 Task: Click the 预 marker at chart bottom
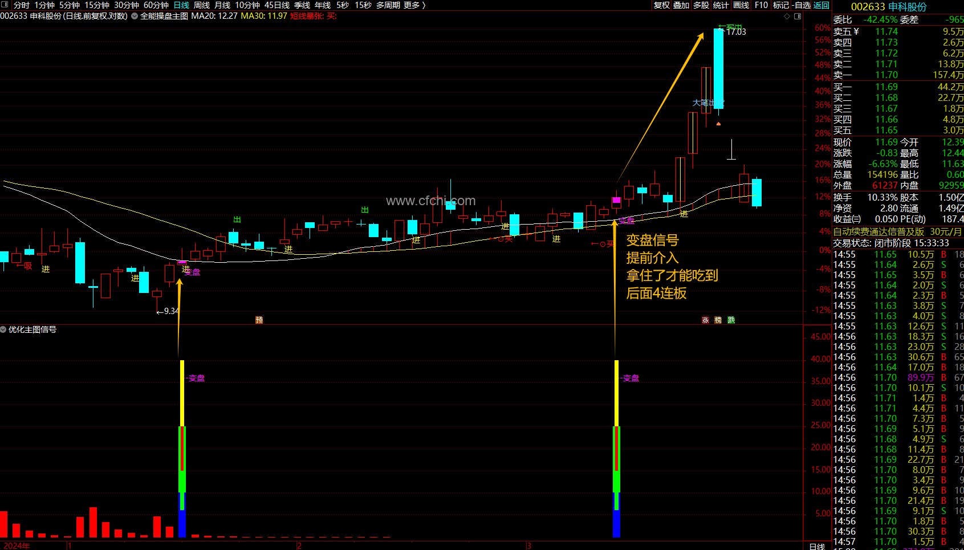[x=259, y=320]
